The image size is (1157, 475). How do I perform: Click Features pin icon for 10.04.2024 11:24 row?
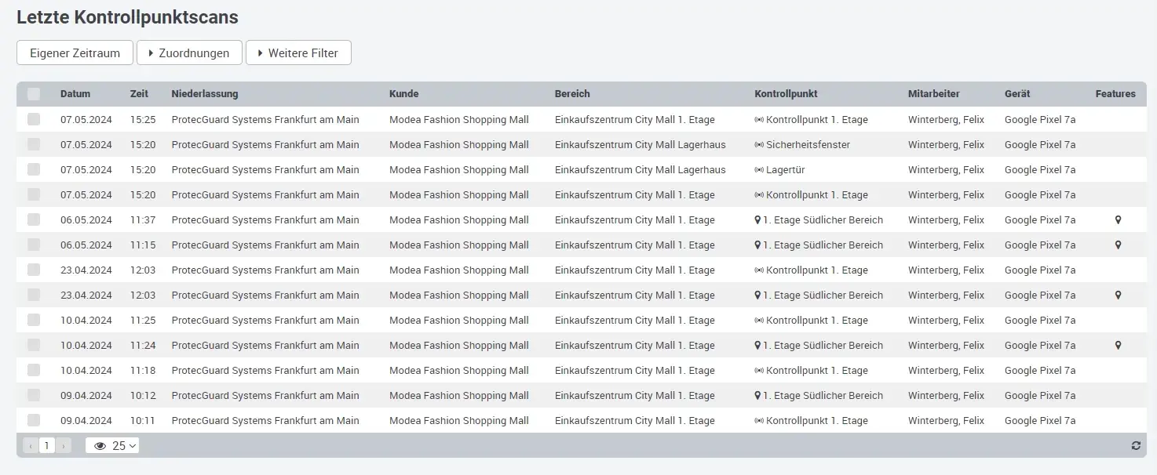1118,346
